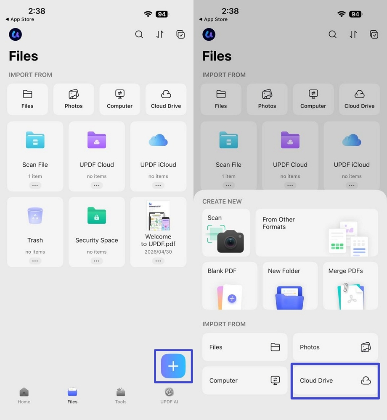Open more options under Scan File, right screen
Image resolution: width=387 pixels, height=420 pixels.
point(228,185)
